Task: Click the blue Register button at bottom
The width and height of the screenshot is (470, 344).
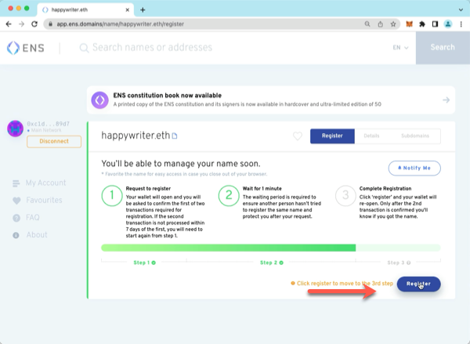Action: pos(419,284)
